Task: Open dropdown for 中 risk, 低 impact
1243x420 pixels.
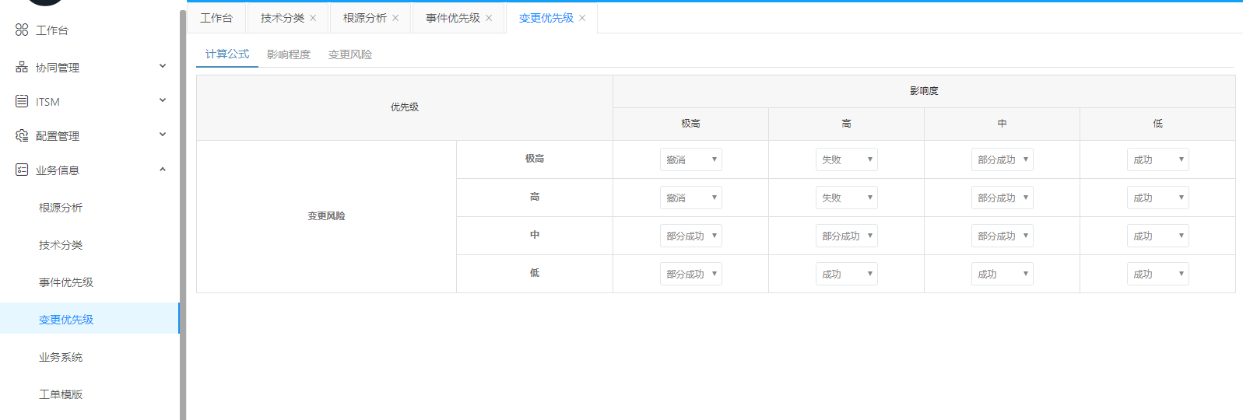Action: point(1157,236)
